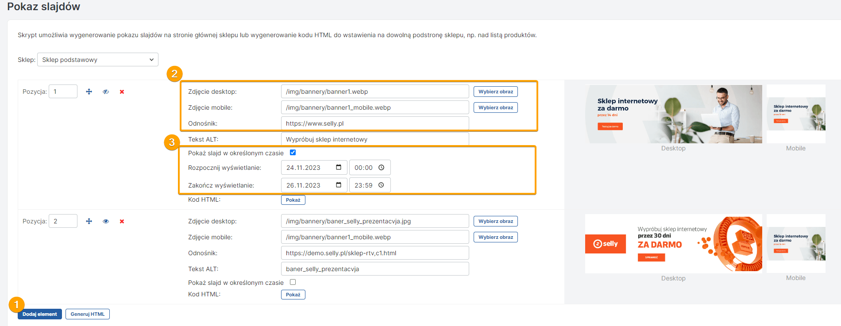841x326 pixels.
Task: Choose mobile image for slide 1
Action: (x=496, y=107)
